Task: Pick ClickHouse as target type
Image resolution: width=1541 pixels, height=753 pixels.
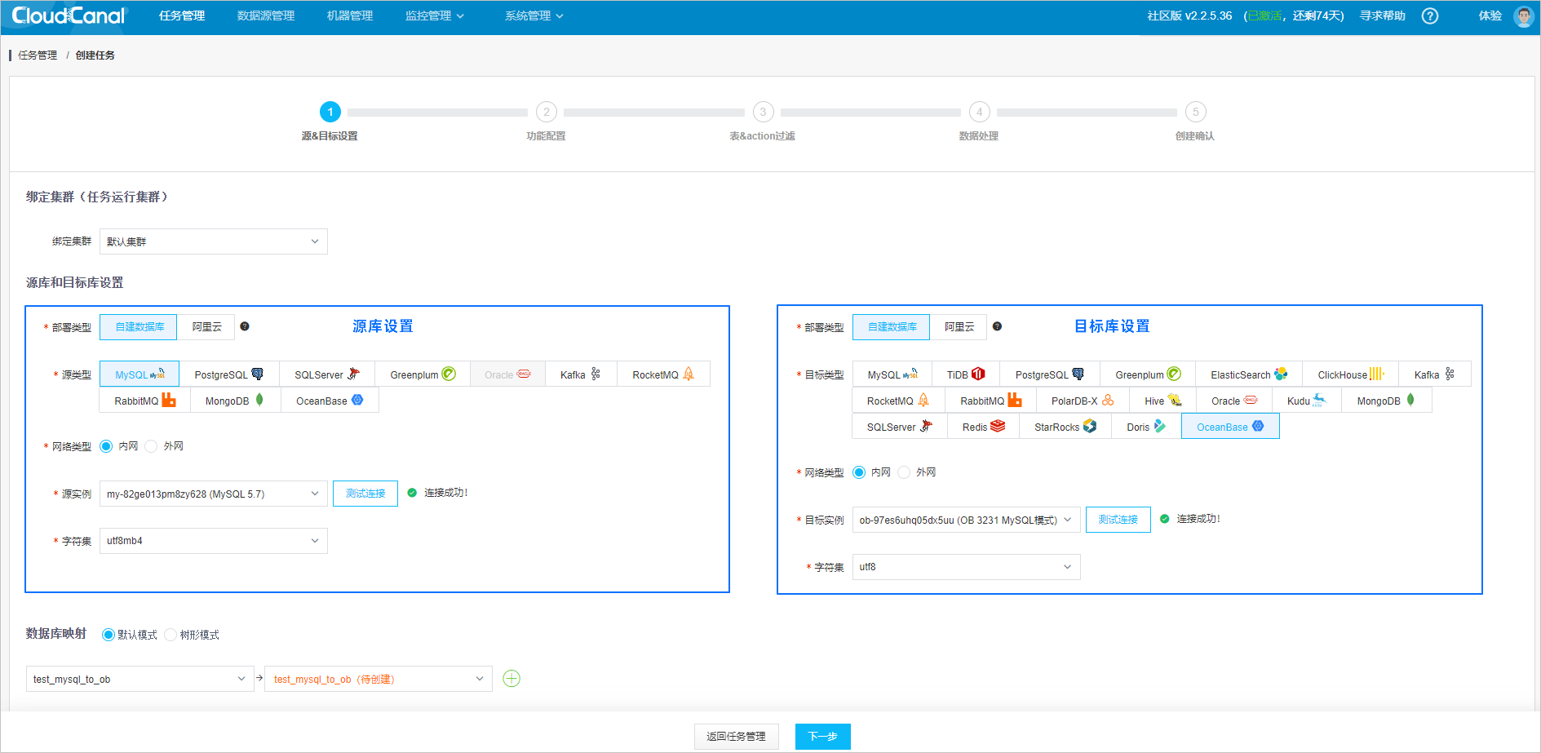Action: 1349,374
